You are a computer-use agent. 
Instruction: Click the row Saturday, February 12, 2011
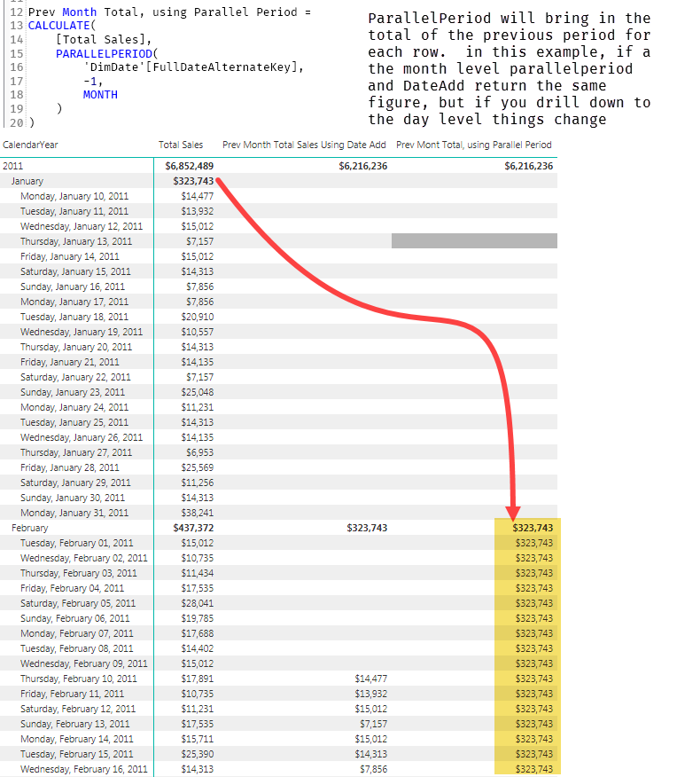pos(278,709)
